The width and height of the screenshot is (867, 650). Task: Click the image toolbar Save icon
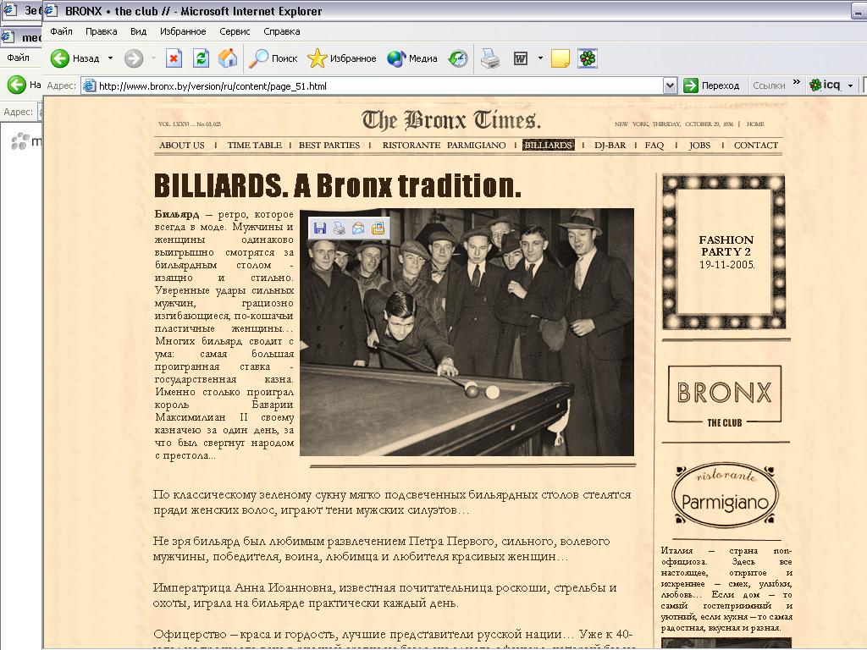[319, 229]
